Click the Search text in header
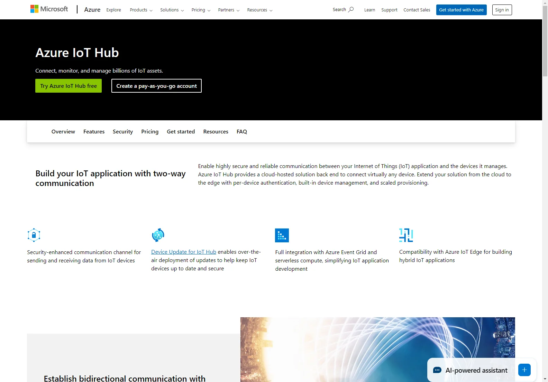Image resolution: width=548 pixels, height=382 pixels. (x=339, y=10)
